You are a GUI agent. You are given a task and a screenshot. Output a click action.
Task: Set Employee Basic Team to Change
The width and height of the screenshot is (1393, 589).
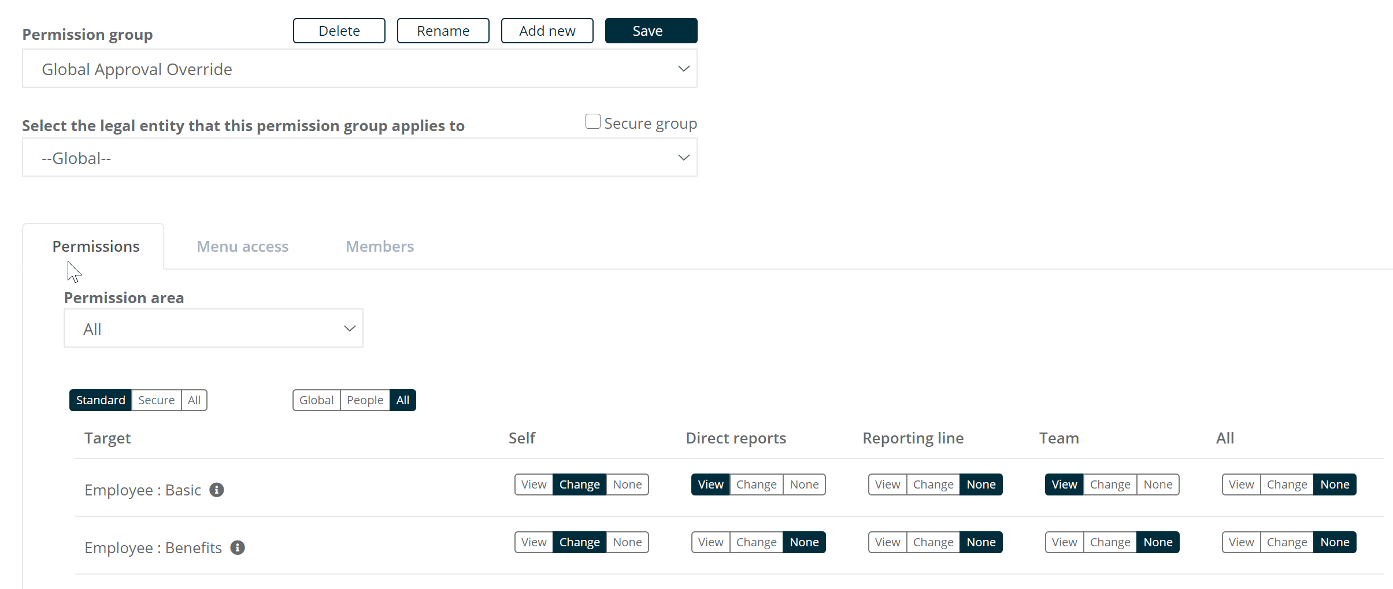1110,484
